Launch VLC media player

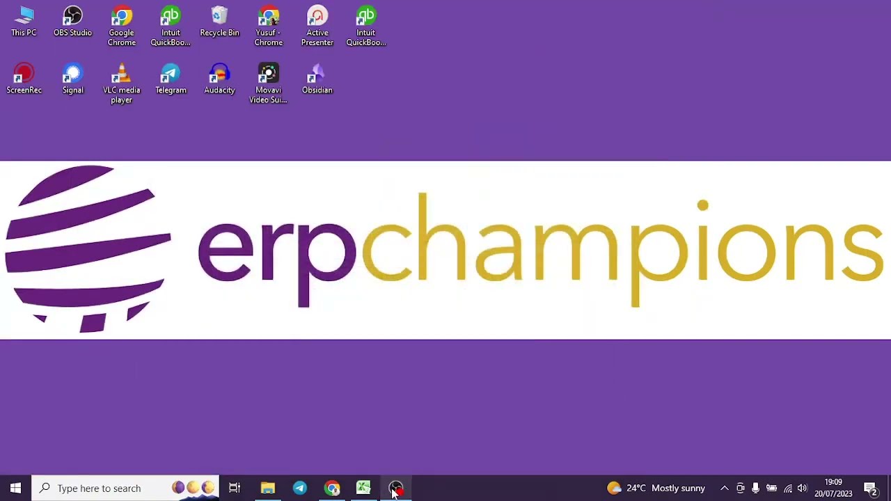pyautogui.click(x=122, y=83)
